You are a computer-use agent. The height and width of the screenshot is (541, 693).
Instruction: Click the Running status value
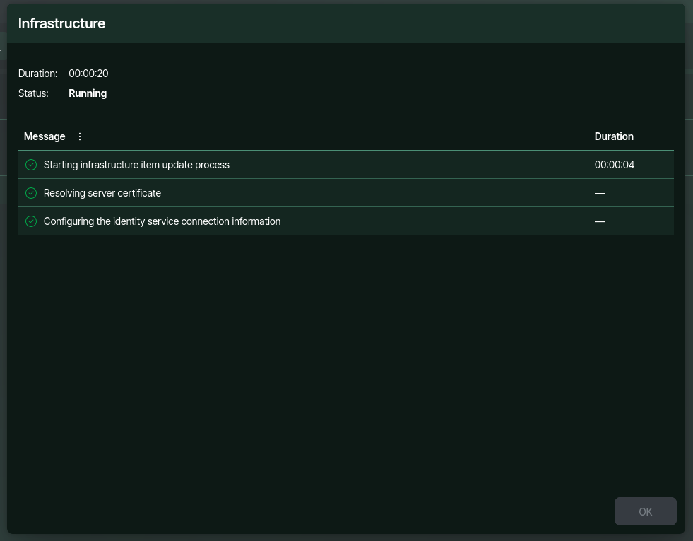tap(88, 93)
